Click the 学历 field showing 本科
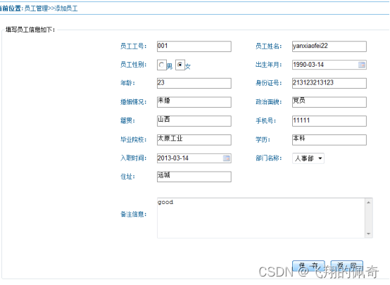 pos(329,140)
